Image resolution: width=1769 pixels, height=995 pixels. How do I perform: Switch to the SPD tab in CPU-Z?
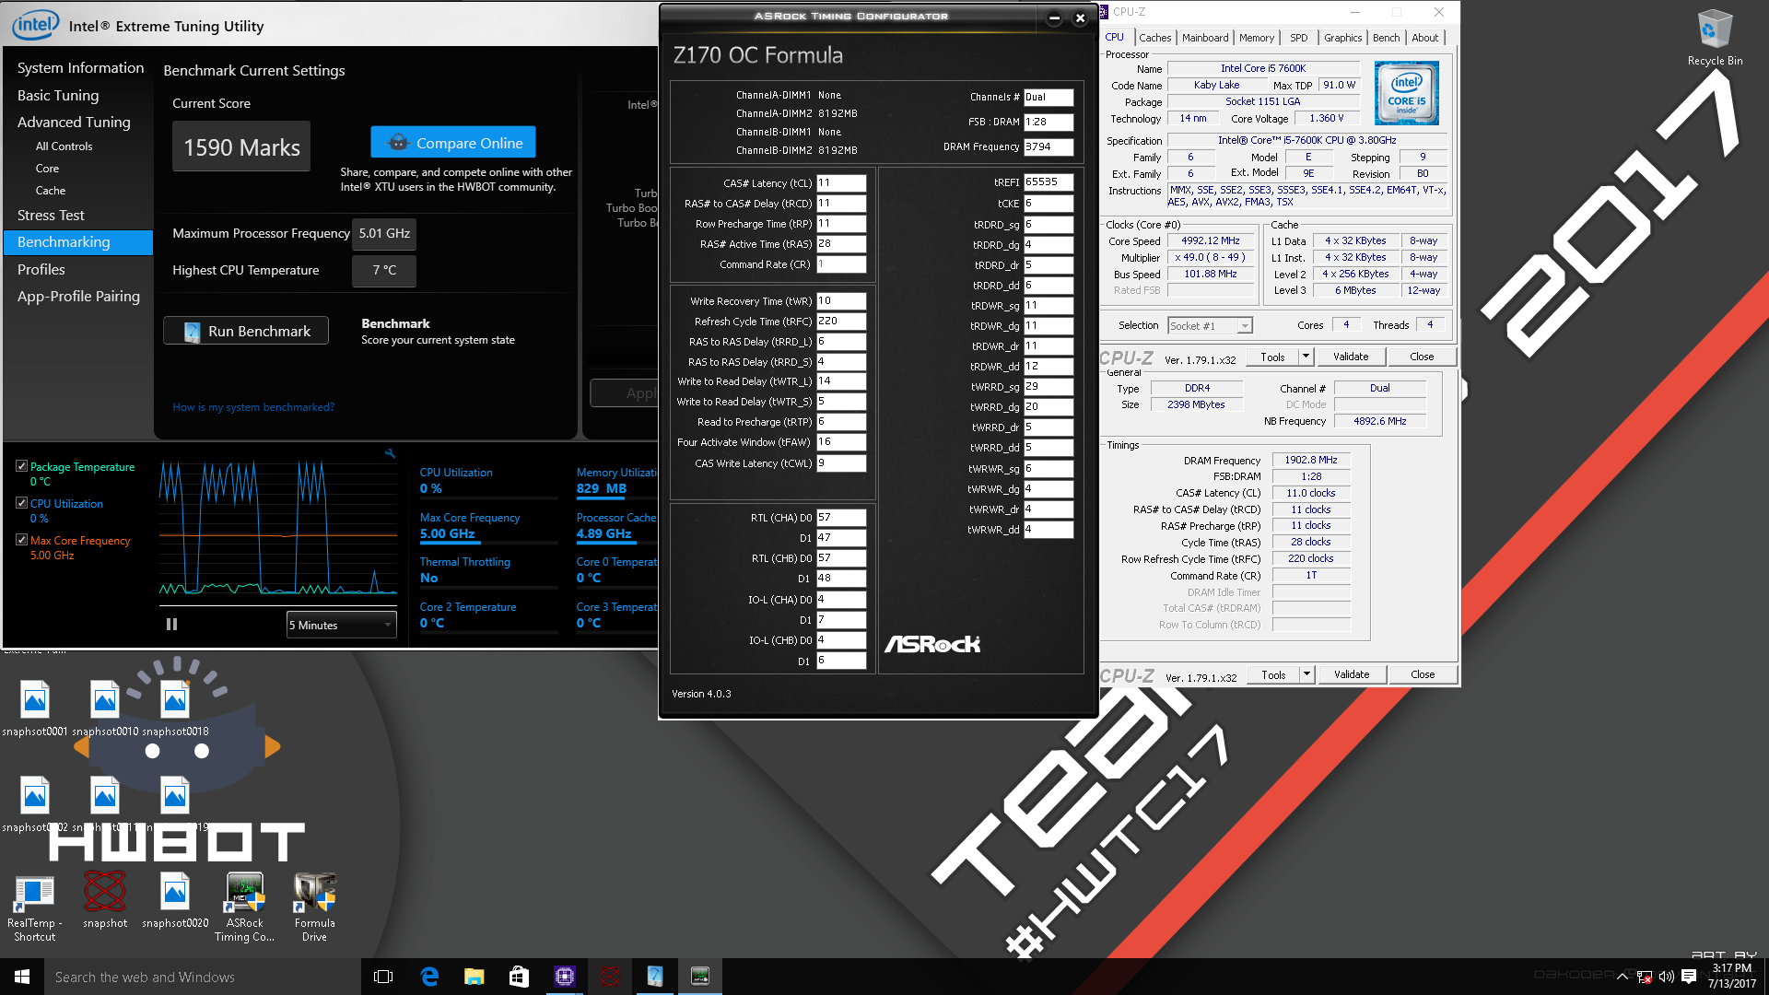[x=1299, y=38]
